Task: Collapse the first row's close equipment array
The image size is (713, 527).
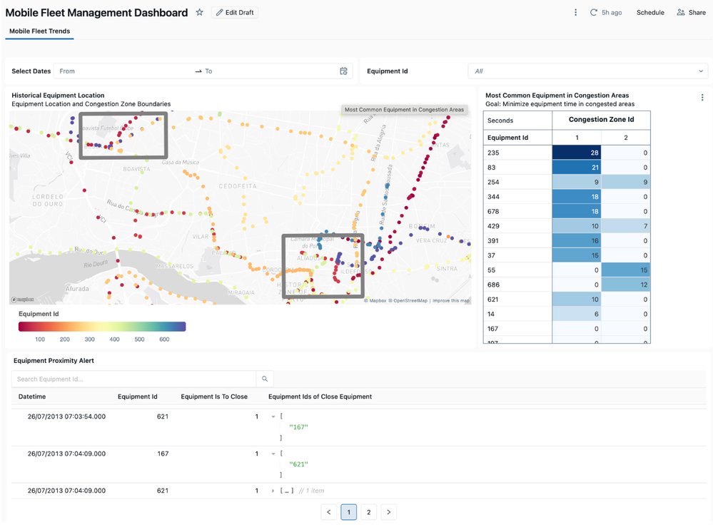Action: (x=273, y=416)
